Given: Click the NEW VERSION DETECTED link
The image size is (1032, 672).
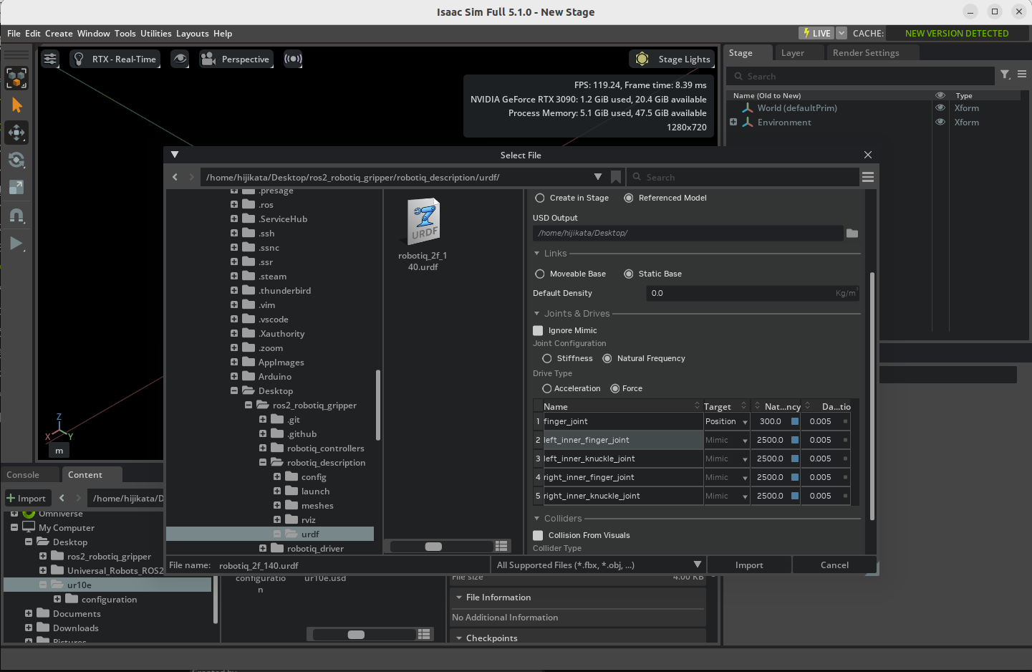Looking at the screenshot, I should coord(956,33).
